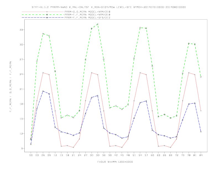Click x-axis tick label 69
Viewport: 219px width, 169px height.
pos(171,155)
